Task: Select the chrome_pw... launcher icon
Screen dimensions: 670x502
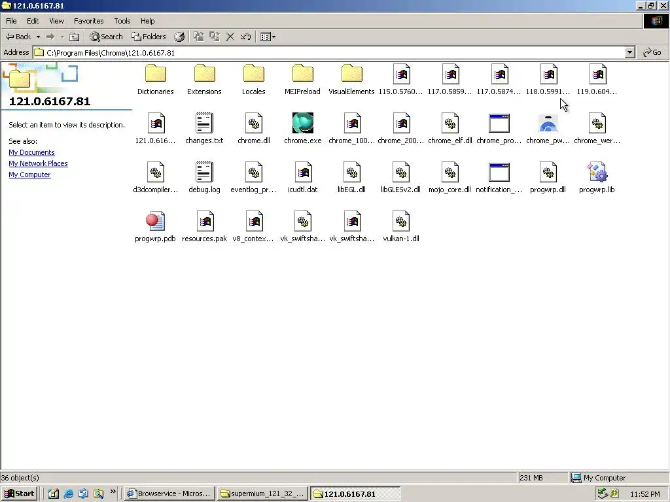Action: 548,124
